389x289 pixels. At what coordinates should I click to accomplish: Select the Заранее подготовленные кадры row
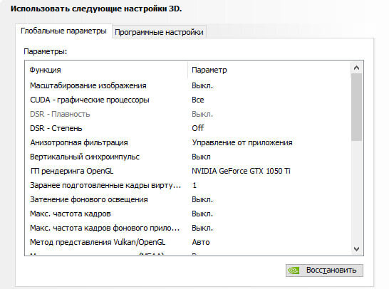click(x=188, y=185)
